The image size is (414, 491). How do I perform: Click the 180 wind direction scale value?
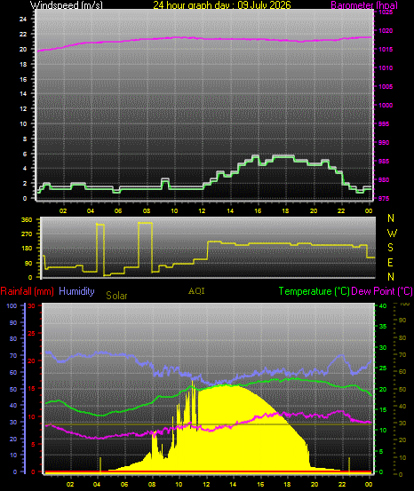click(x=27, y=249)
